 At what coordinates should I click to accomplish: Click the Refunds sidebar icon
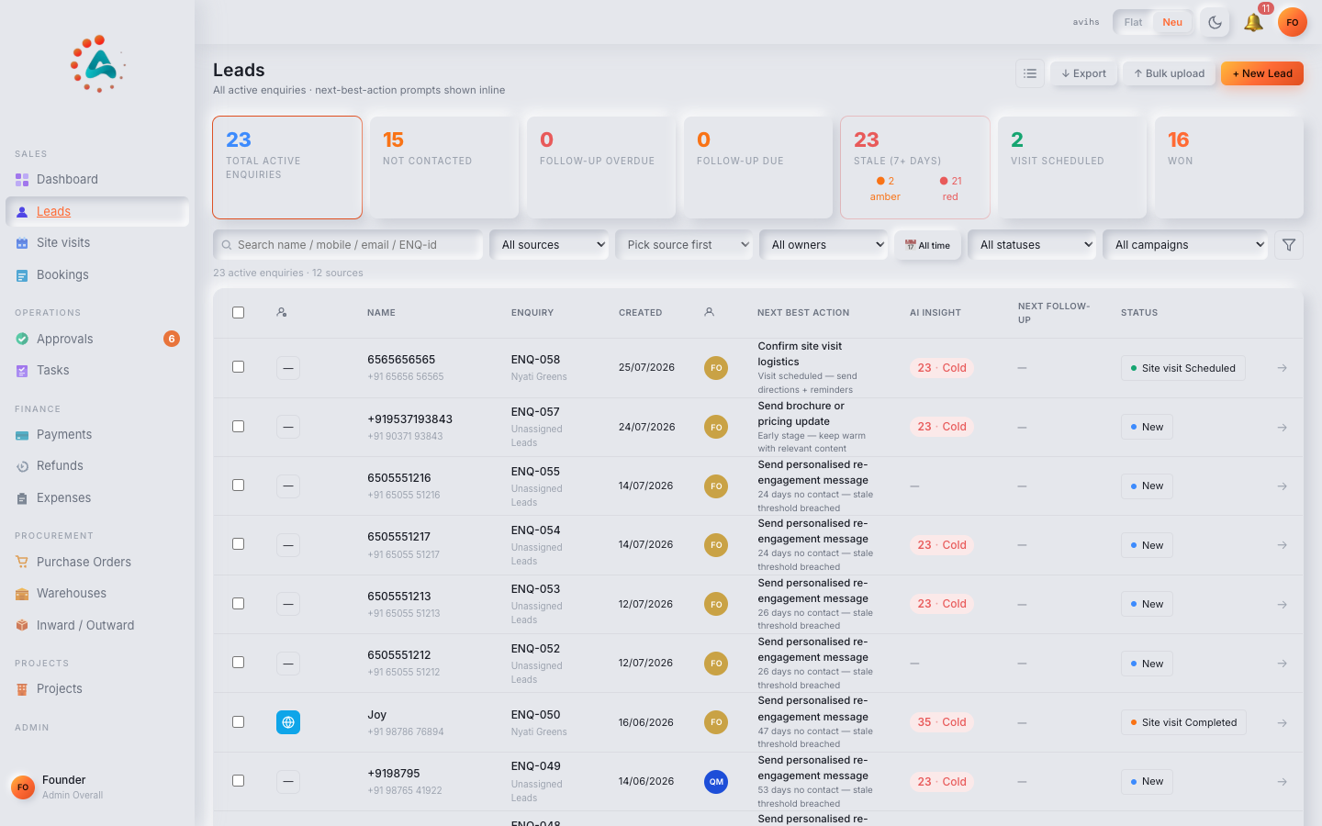pyautogui.click(x=22, y=466)
